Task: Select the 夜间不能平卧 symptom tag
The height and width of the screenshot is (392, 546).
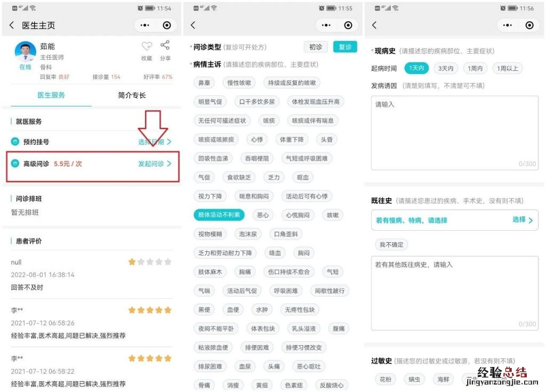Action: click(x=216, y=328)
